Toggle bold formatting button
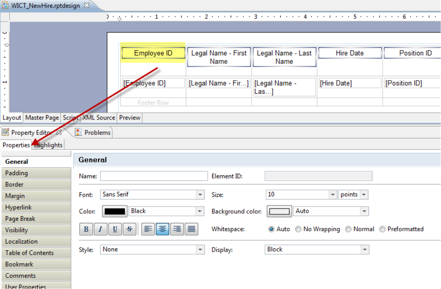The width and height of the screenshot is (441, 289). coord(86,229)
